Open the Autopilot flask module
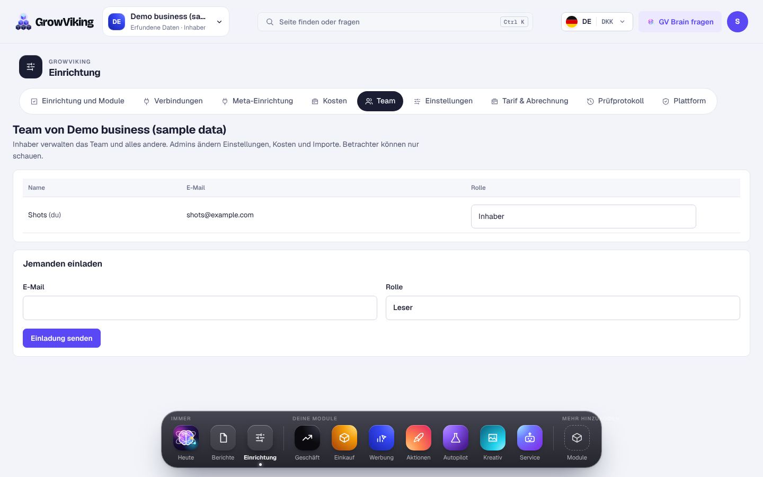 456,438
